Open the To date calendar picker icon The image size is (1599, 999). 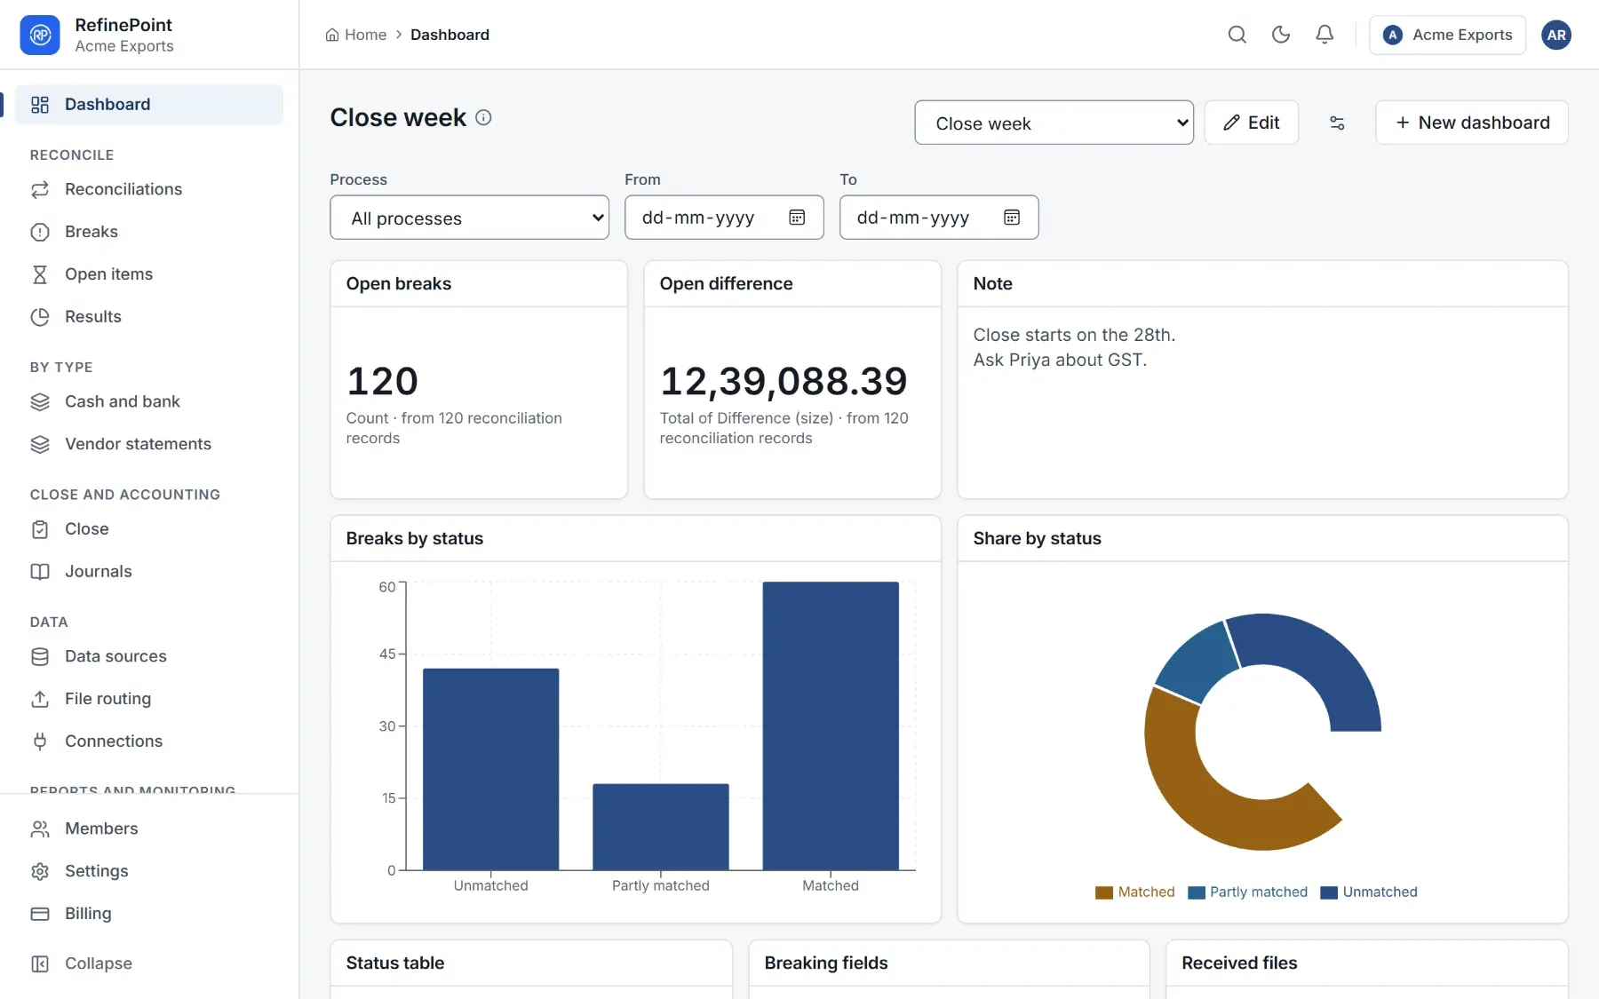[x=1012, y=218]
